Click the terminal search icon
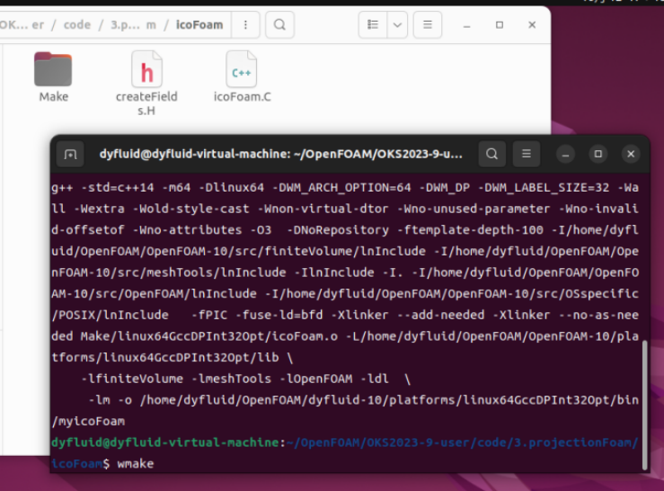The height and width of the screenshot is (491, 664). point(491,154)
